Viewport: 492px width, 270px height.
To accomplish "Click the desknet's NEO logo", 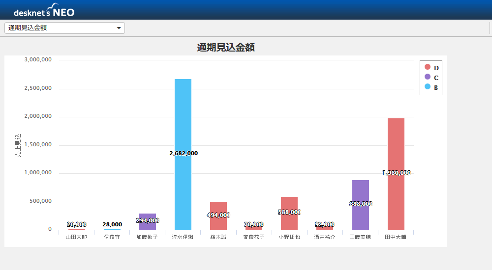I will (44, 11).
